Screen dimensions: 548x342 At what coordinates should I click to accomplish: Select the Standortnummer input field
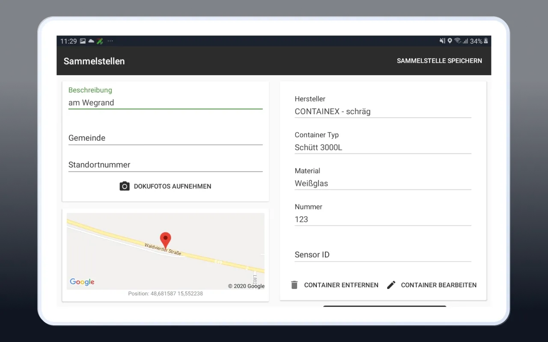coord(165,165)
